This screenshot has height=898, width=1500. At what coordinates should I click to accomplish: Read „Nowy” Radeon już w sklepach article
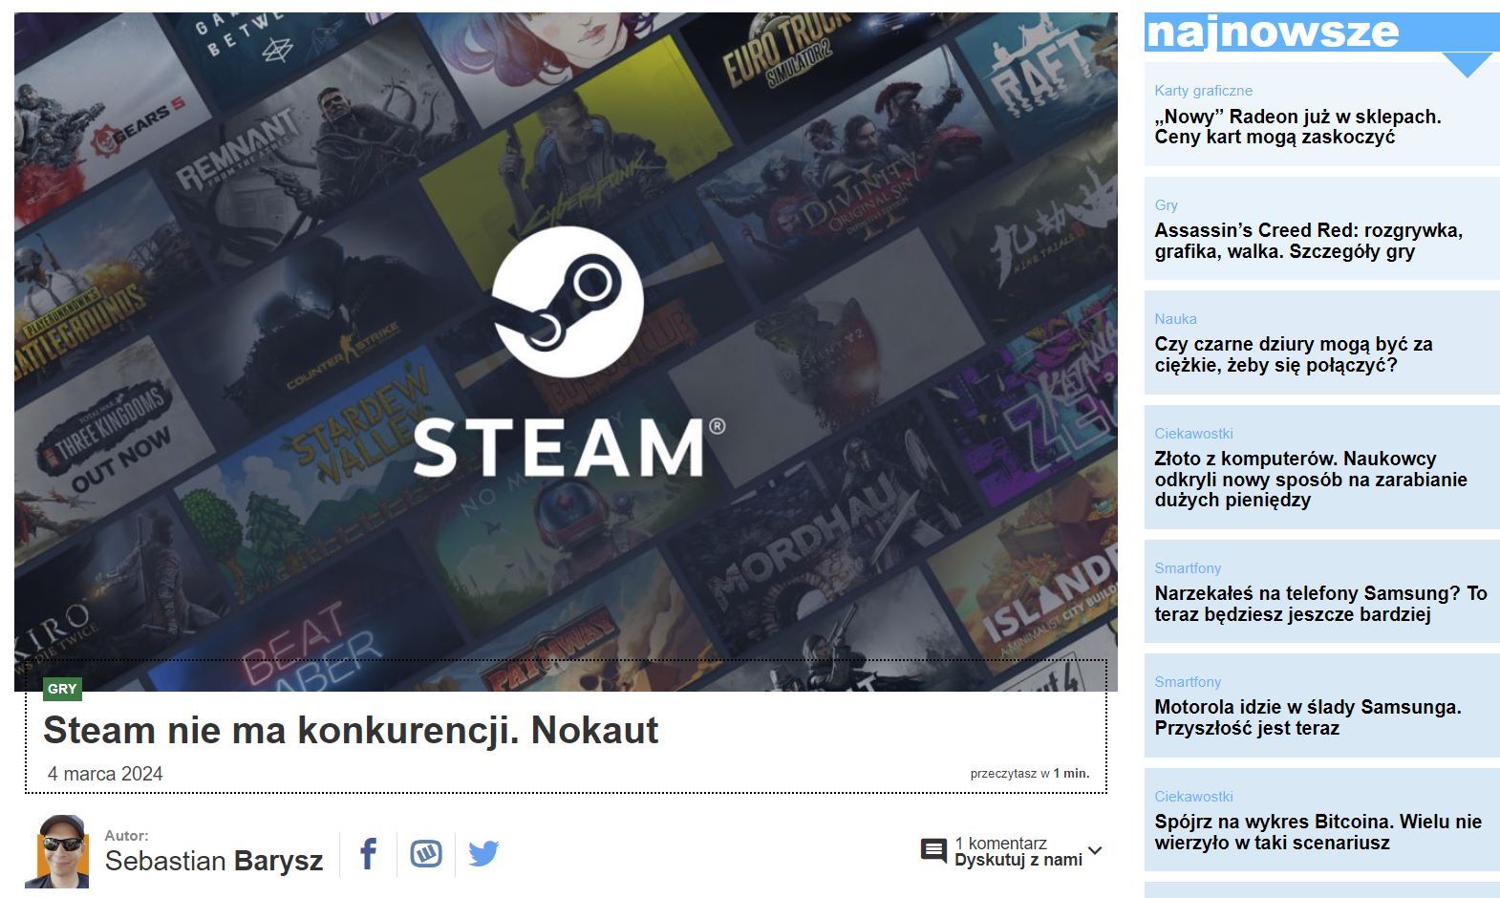1297,127
